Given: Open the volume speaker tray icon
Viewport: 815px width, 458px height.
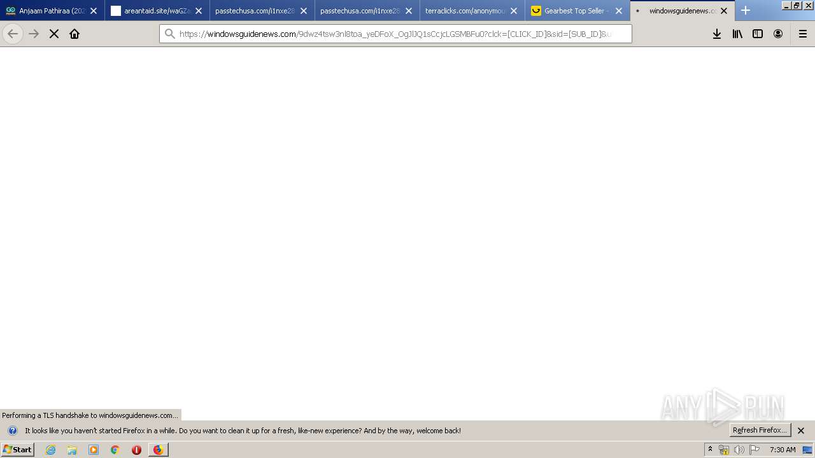Looking at the screenshot, I should pyautogui.click(x=739, y=450).
